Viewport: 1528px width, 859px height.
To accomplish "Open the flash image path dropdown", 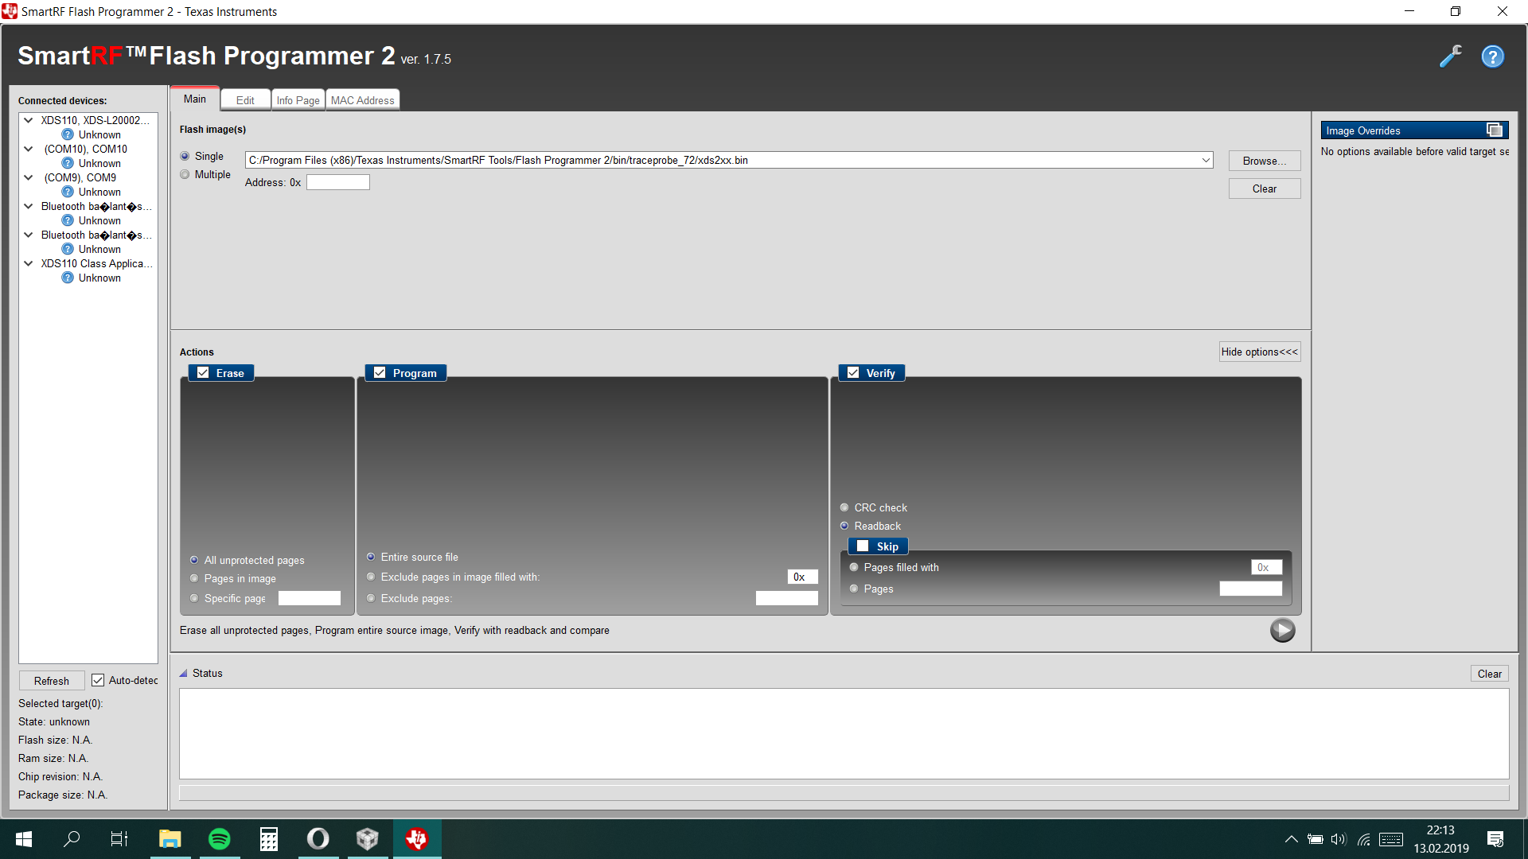I will [1206, 160].
